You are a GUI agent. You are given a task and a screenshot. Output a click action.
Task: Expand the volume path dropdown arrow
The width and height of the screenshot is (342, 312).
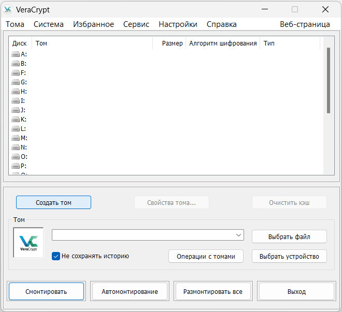238,235
